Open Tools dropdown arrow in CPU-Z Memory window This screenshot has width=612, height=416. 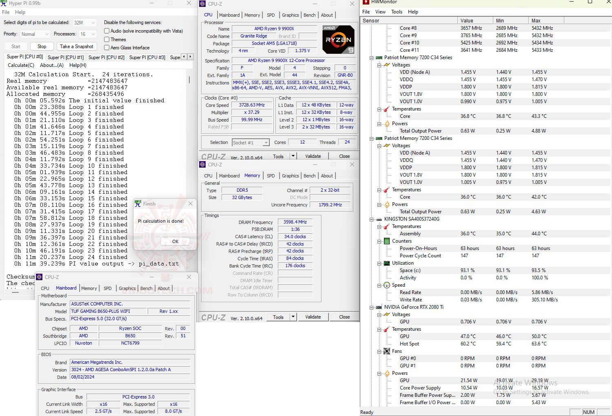point(293,317)
